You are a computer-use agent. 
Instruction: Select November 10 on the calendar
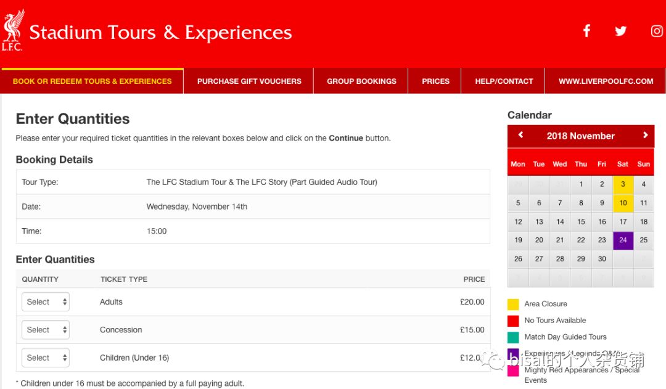[x=623, y=203]
